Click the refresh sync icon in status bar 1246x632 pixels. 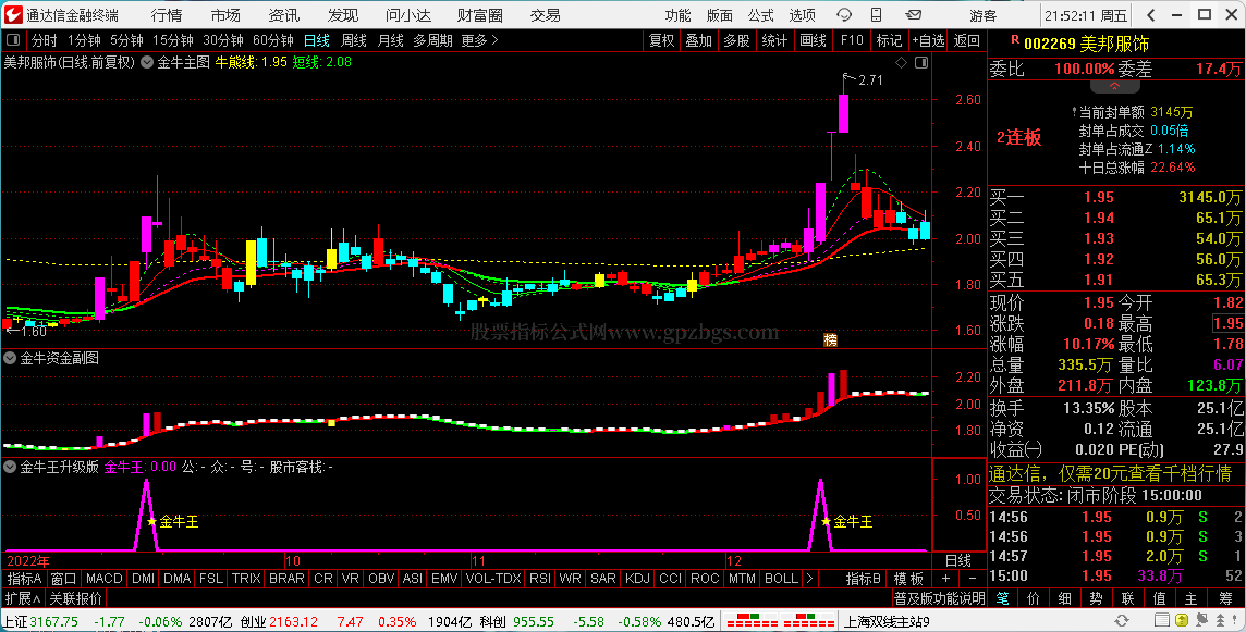point(1122,621)
